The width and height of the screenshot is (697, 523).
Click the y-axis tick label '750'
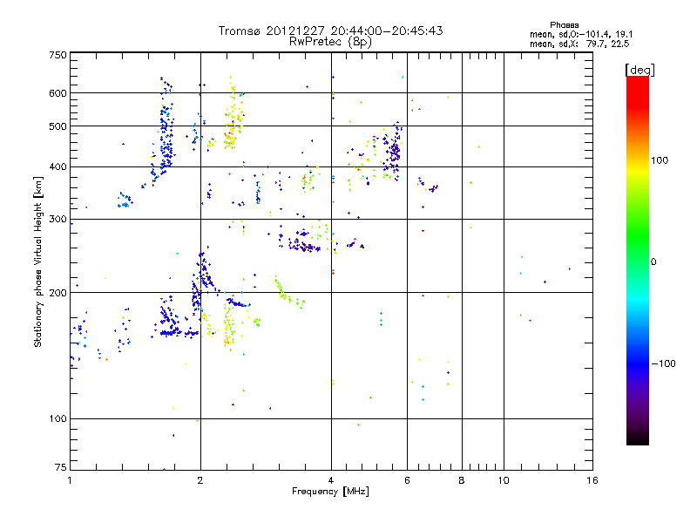(x=58, y=55)
